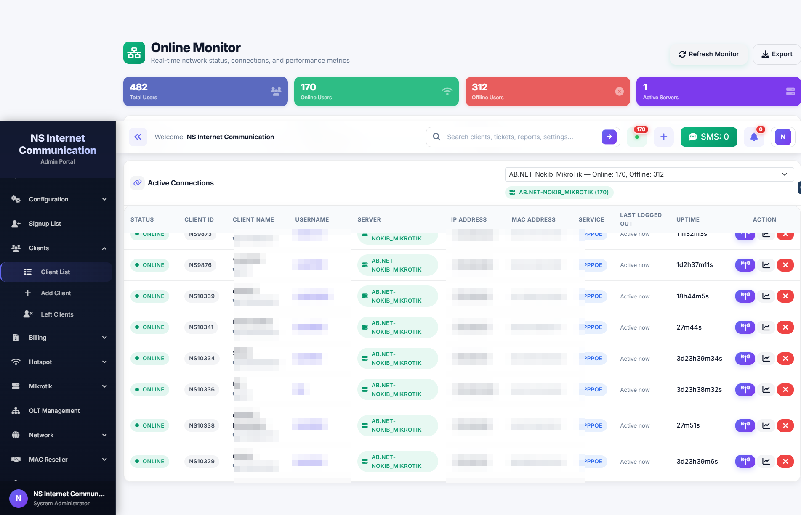Disconnect client NS10341 with red X
Image resolution: width=801 pixels, height=515 pixels.
coord(785,327)
